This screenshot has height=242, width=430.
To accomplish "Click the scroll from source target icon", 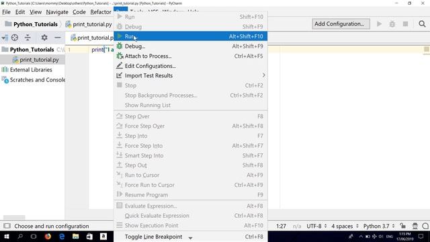I will point(15,38).
